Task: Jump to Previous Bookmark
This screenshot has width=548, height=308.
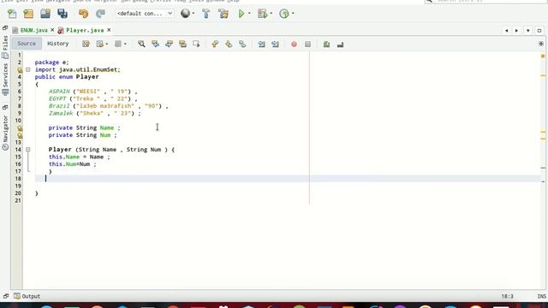Action: coord(215,44)
